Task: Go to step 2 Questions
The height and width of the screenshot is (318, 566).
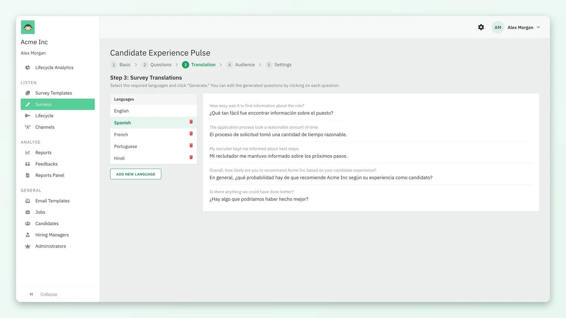Action: (156, 65)
